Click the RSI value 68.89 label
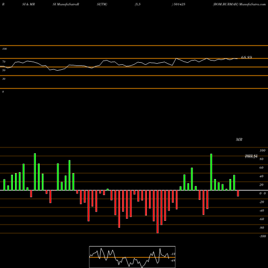 247,57
